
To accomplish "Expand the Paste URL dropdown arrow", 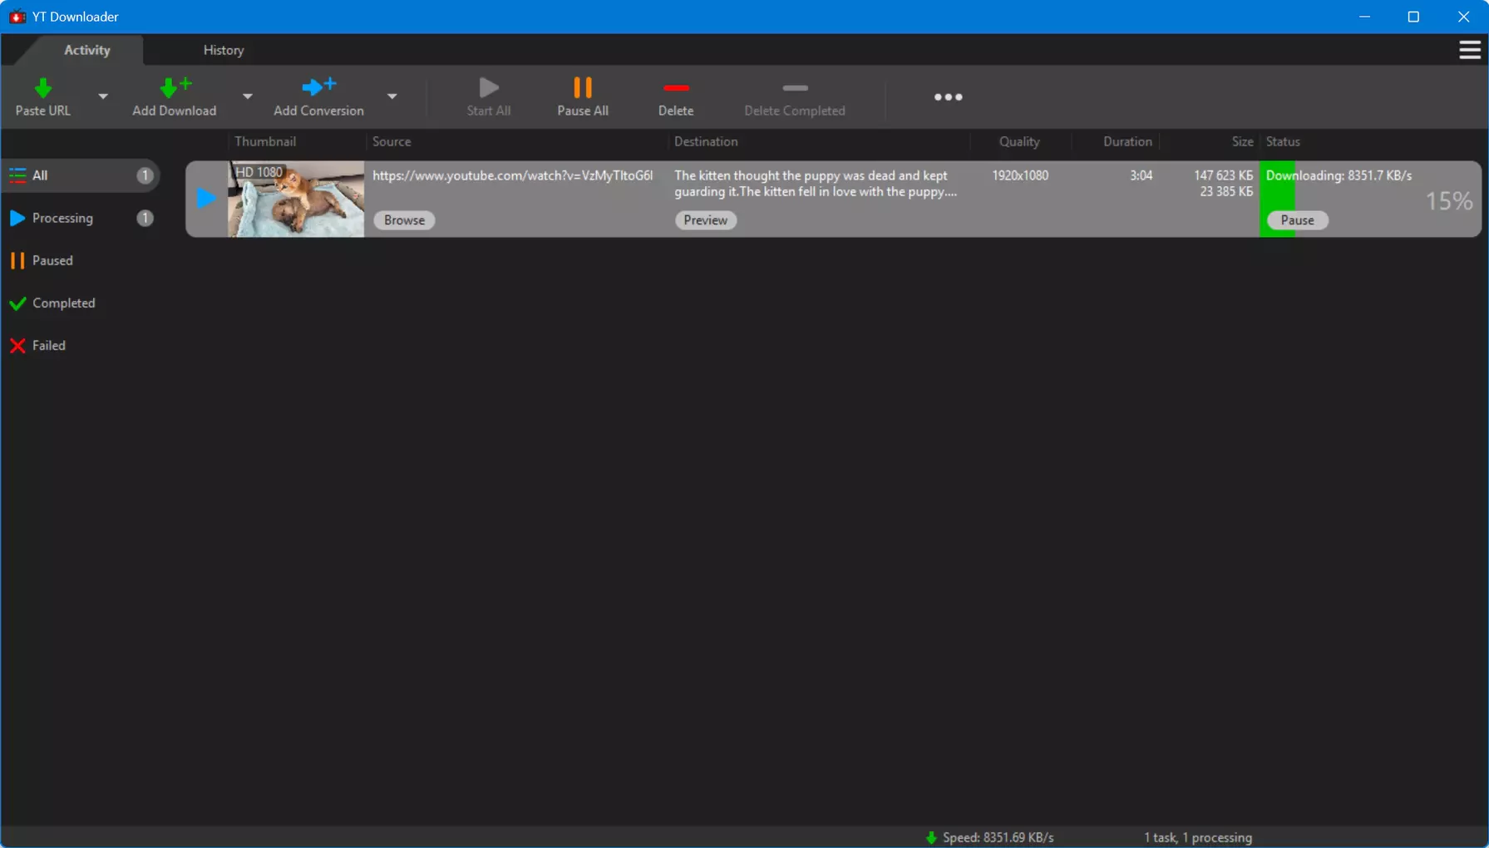I will pos(103,96).
